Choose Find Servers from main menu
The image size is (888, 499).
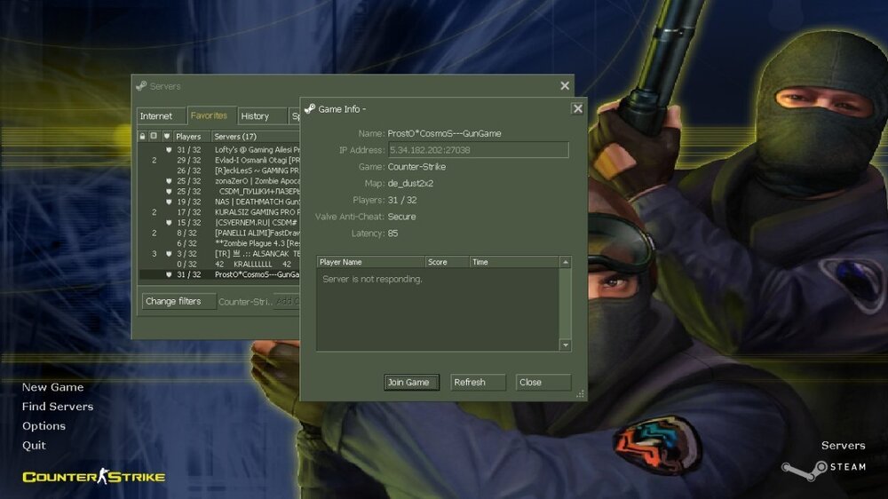58,407
